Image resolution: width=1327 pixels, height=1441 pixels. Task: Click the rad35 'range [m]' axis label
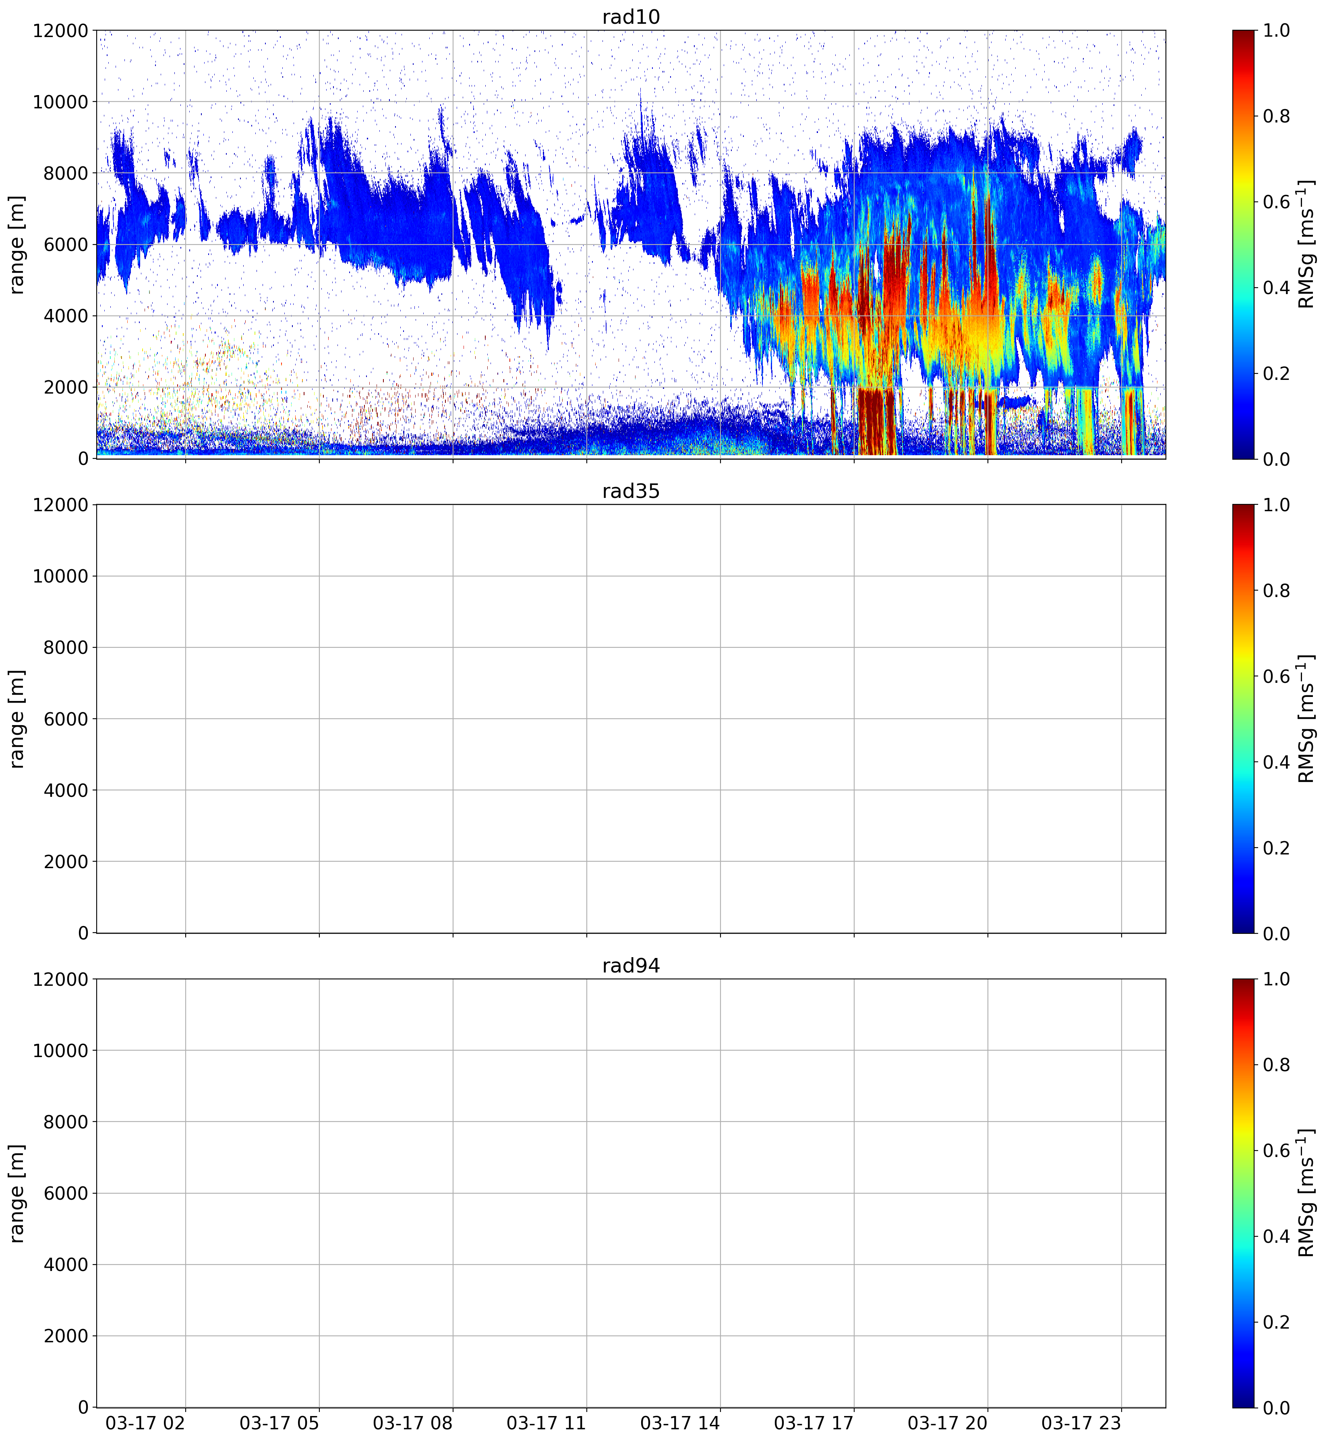(x=17, y=719)
